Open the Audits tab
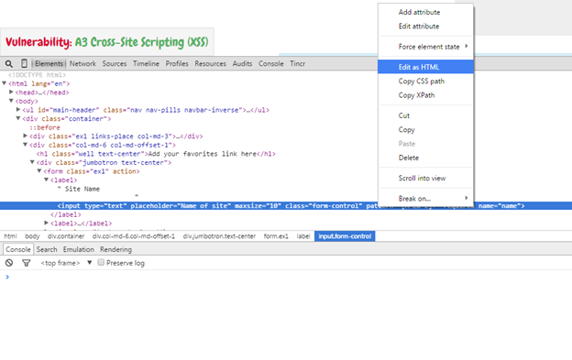Viewport: 572px width, 360px height. point(242,63)
